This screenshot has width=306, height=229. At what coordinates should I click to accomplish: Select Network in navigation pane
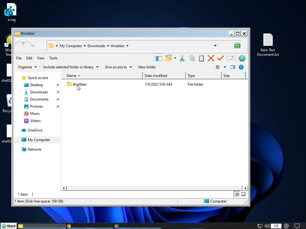click(35, 149)
